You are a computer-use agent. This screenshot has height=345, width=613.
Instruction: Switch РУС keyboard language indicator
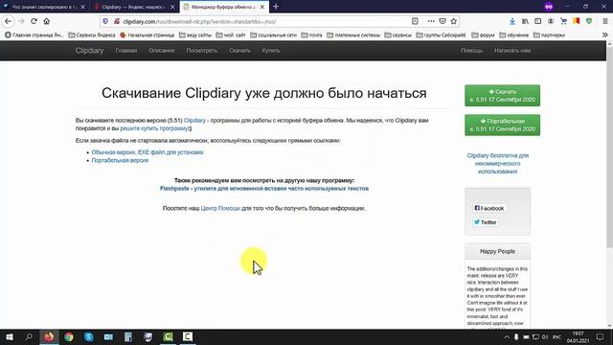(x=557, y=337)
